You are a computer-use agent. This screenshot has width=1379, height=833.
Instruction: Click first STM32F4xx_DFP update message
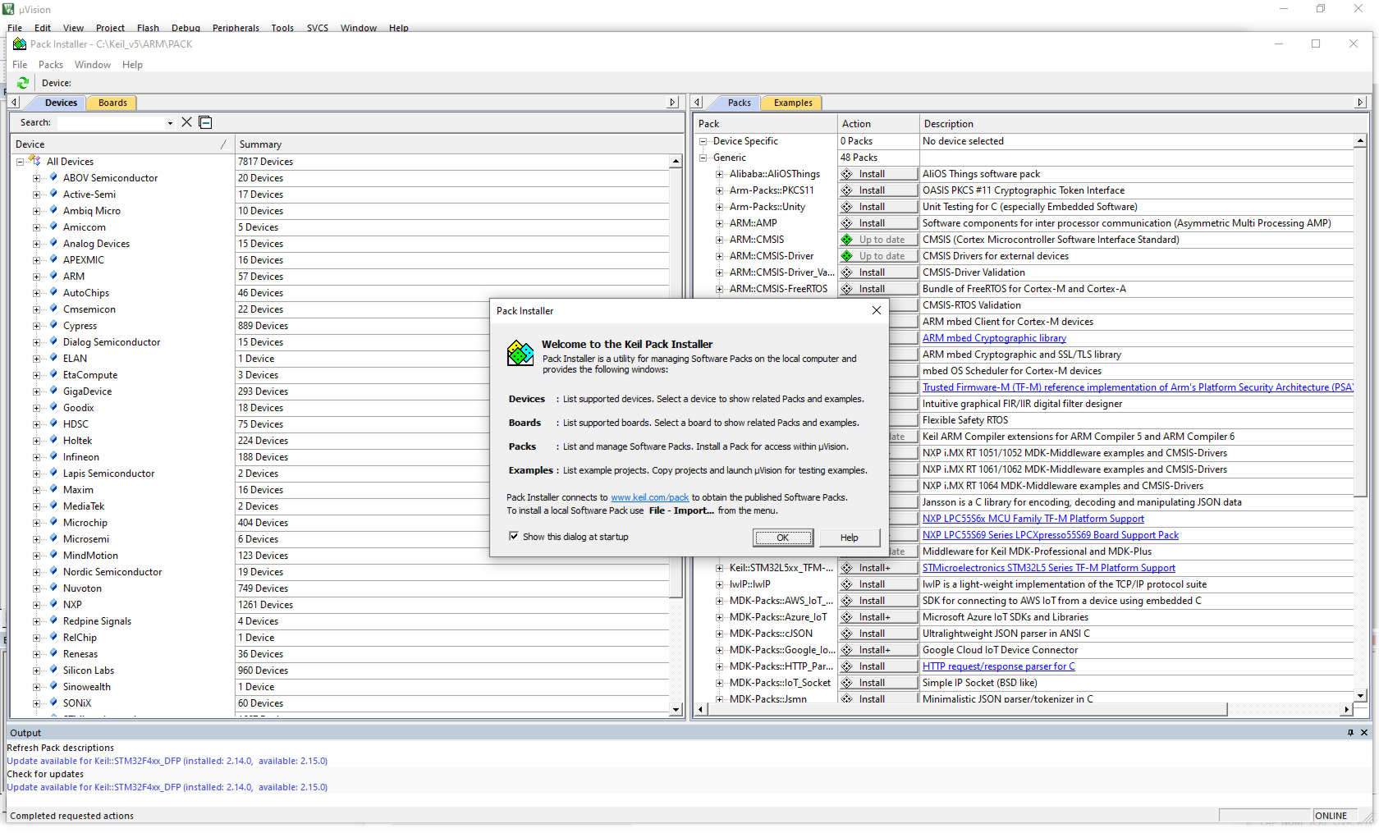pyautogui.click(x=167, y=761)
